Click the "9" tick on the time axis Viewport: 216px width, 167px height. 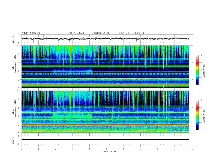175,149
